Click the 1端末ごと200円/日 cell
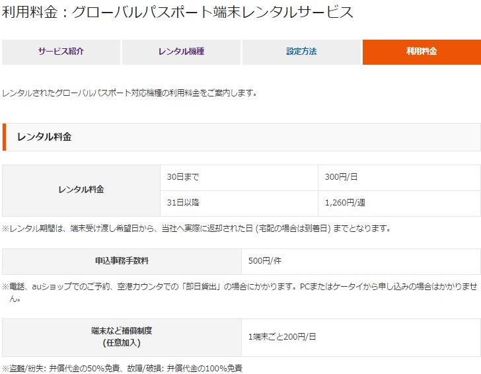This screenshot has width=481, height=374. point(361,338)
